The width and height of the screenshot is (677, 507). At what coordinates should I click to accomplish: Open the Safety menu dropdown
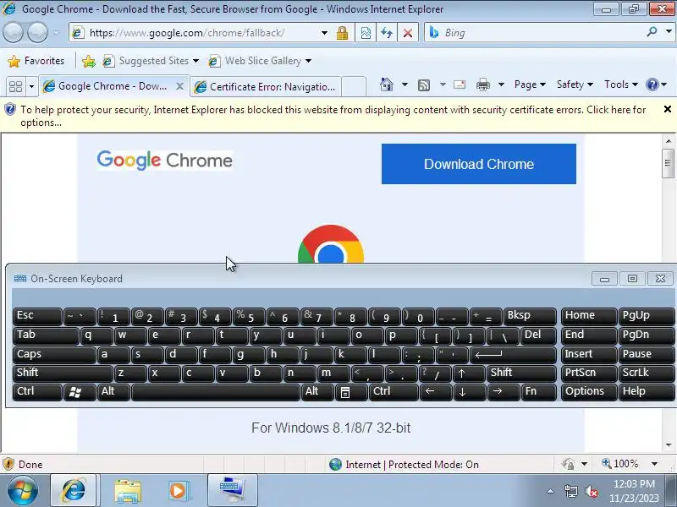[575, 84]
